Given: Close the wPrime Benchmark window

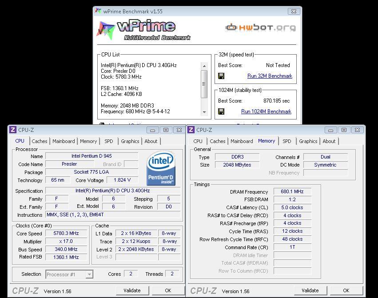Looking at the screenshot, I should (294, 12).
